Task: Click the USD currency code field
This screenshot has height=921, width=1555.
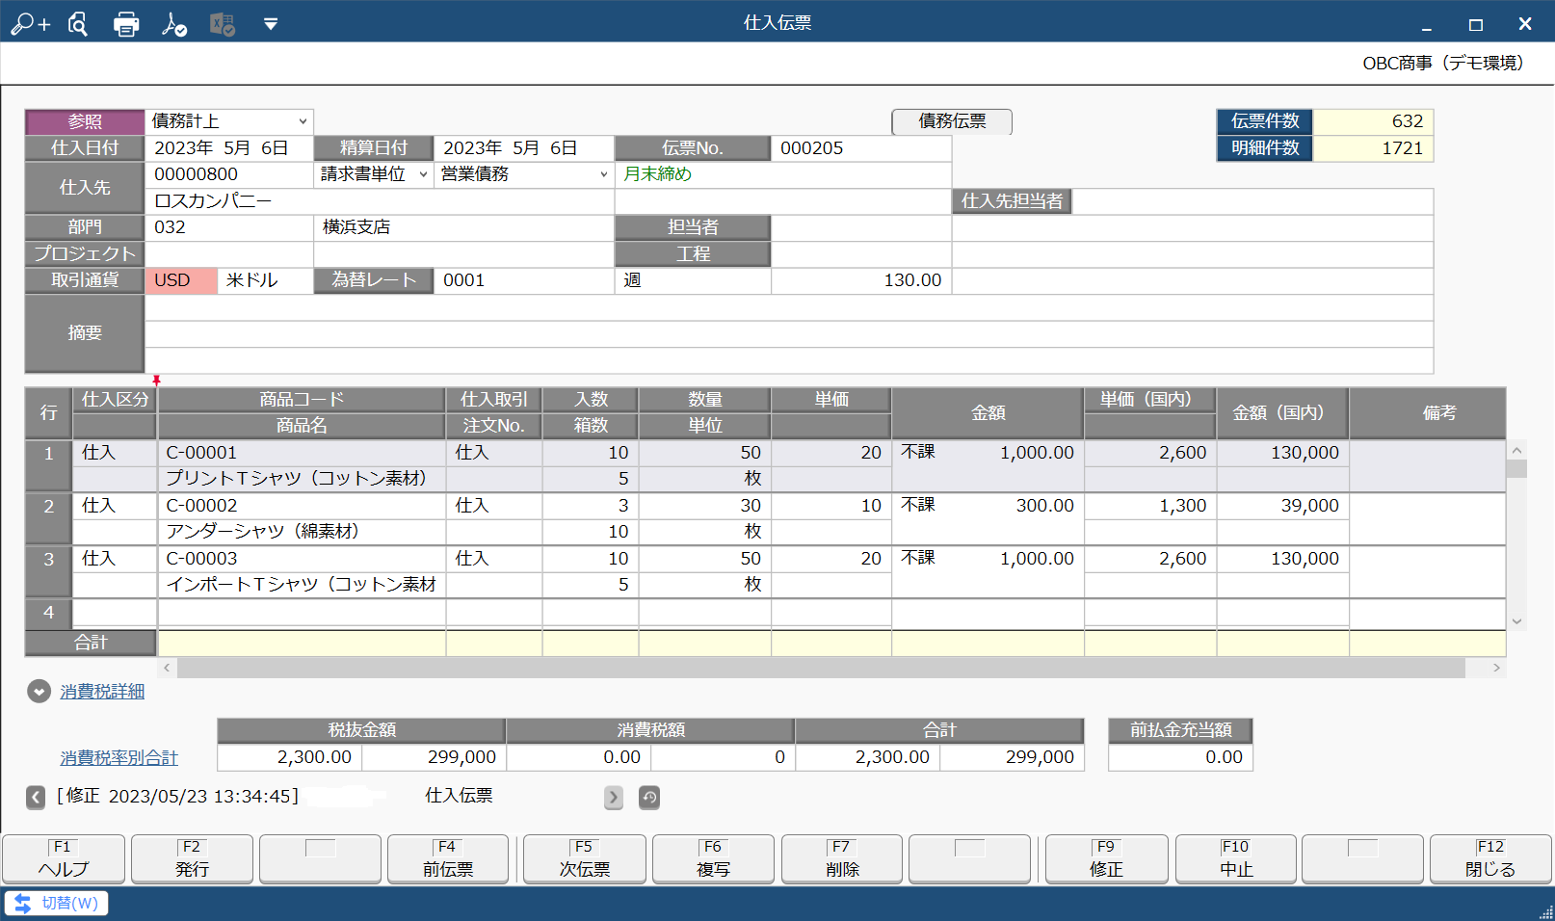Action: pyautogui.click(x=181, y=280)
